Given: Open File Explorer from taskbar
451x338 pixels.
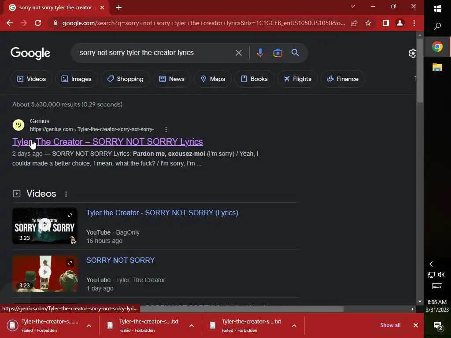Looking at the screenshot, I should click(437, 67).
